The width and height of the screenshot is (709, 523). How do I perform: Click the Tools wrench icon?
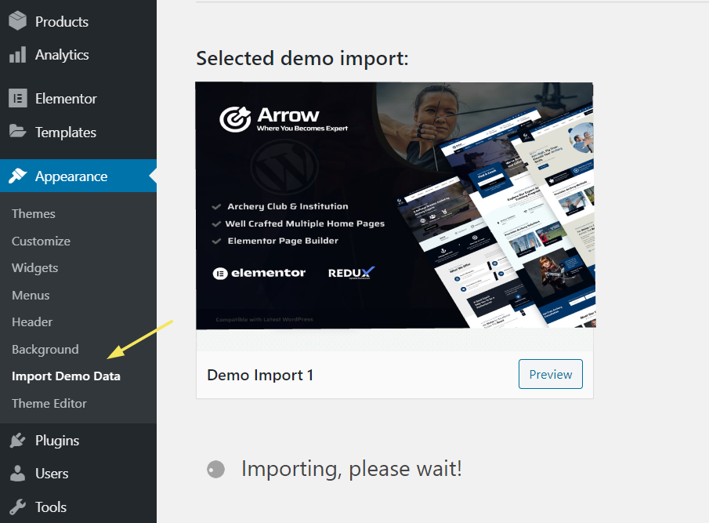(17, 507)
